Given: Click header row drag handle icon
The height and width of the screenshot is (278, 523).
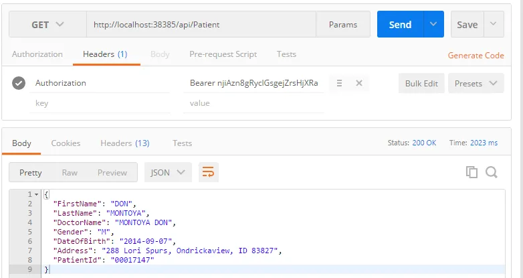Looking at the screenshot, I should point(339,83).
